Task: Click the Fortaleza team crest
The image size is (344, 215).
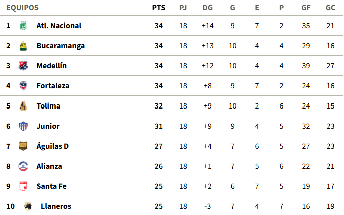Action: coord(23,86)
